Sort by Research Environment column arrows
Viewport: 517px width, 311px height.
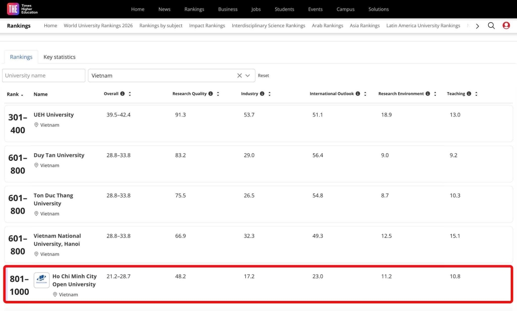pos(435,94)
